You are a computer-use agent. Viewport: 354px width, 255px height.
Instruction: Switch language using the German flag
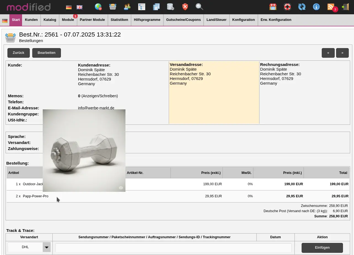coord(69,7)
